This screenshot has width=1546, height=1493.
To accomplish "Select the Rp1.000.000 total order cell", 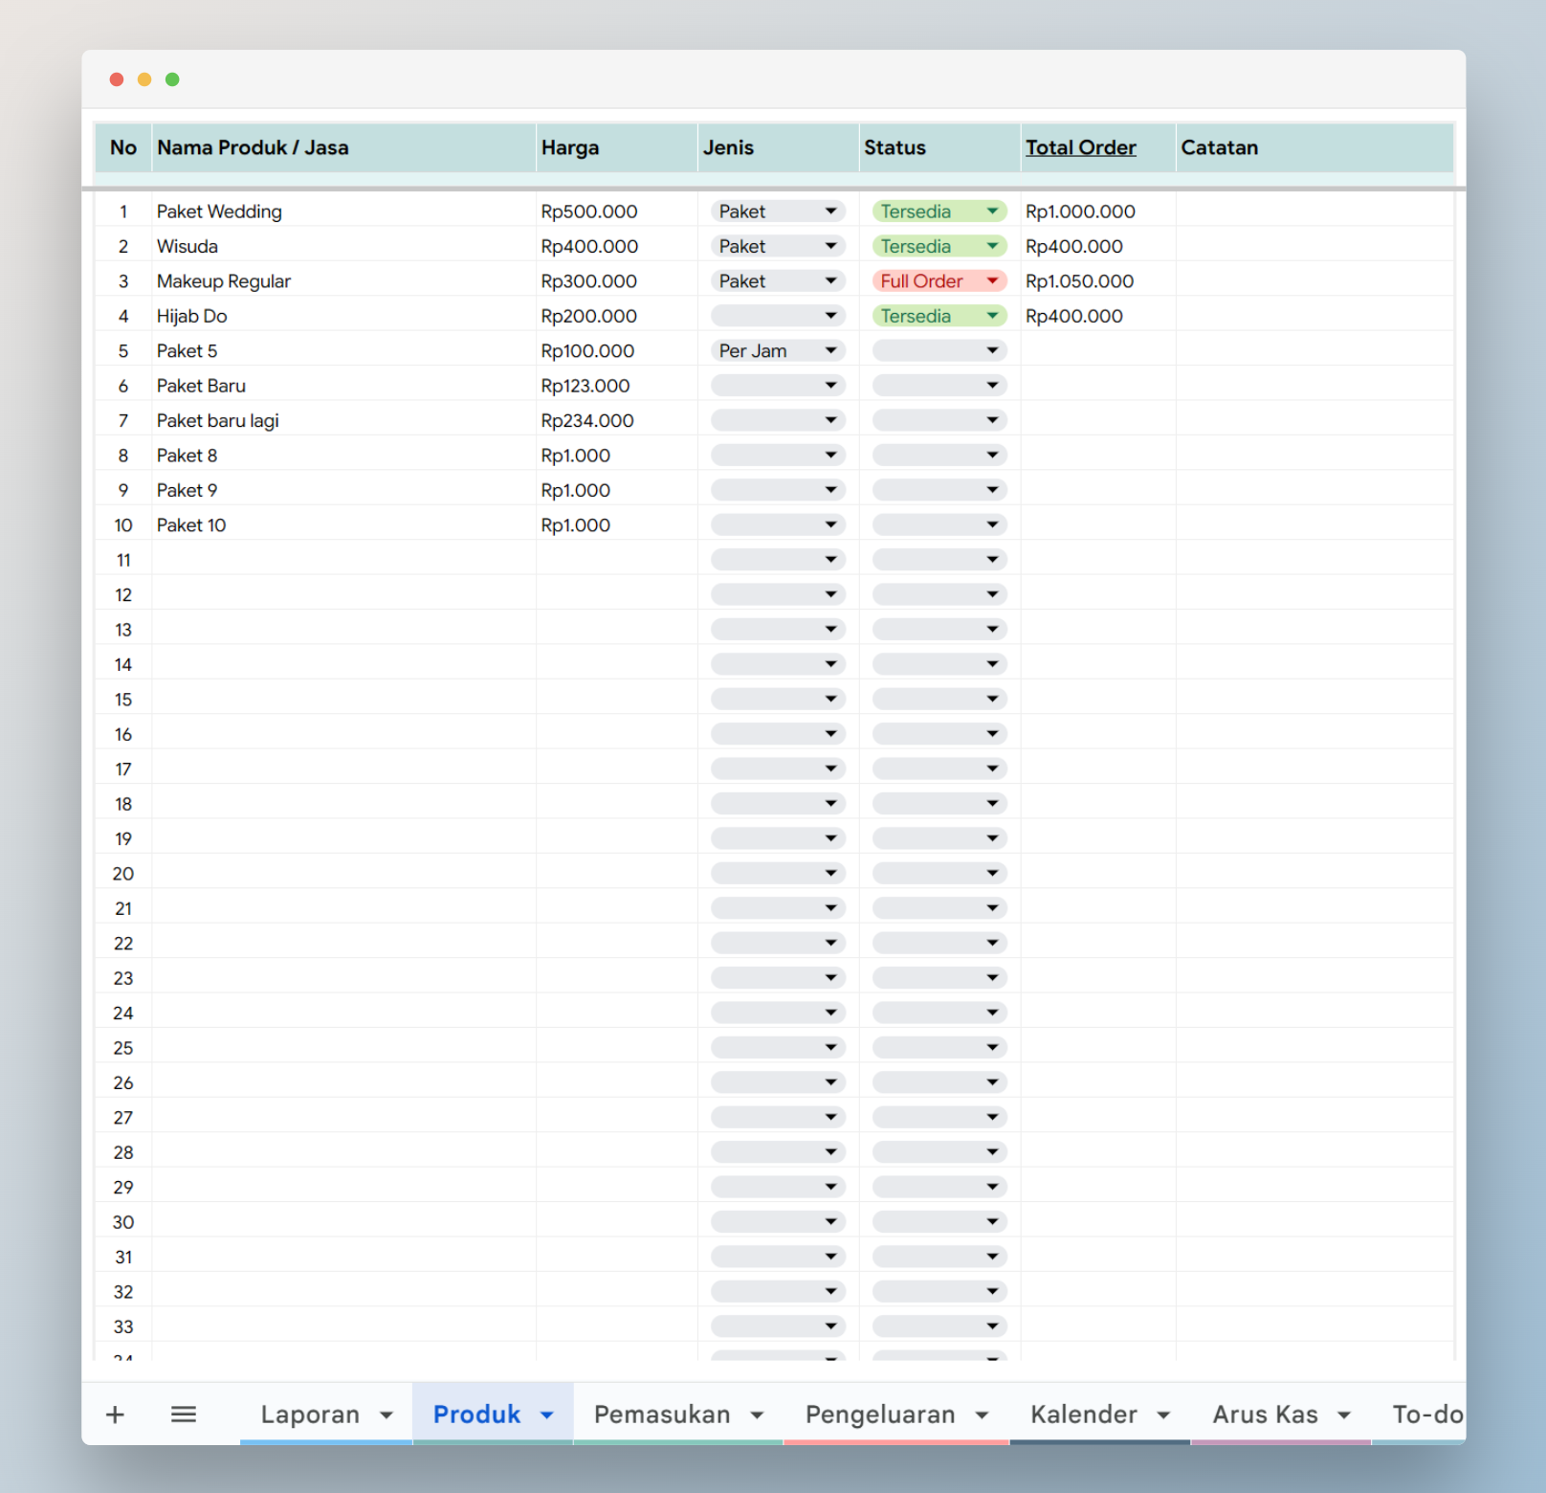I will [1098, 212].
